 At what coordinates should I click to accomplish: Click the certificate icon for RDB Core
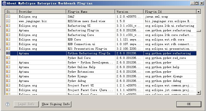tap(8, 39)
